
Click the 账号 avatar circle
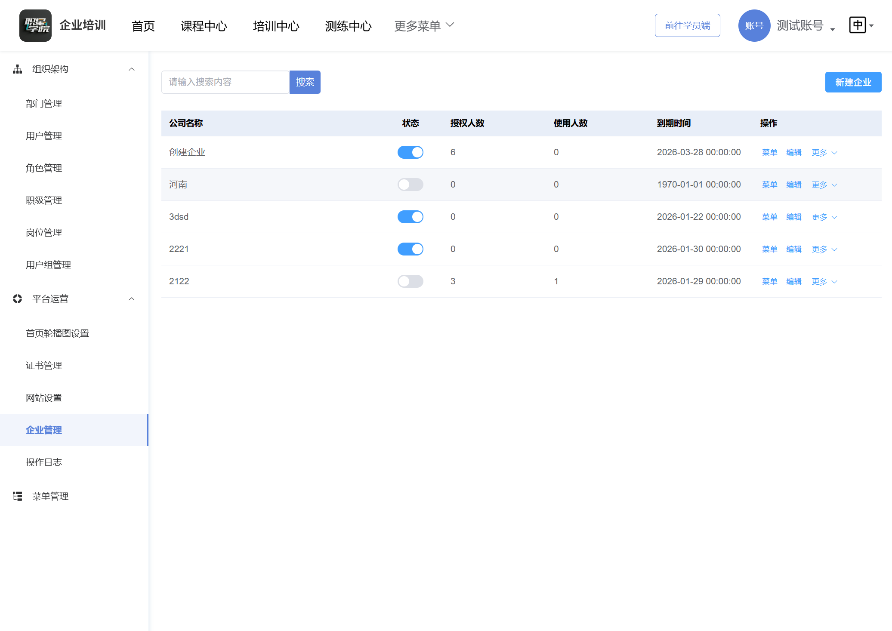754,25
